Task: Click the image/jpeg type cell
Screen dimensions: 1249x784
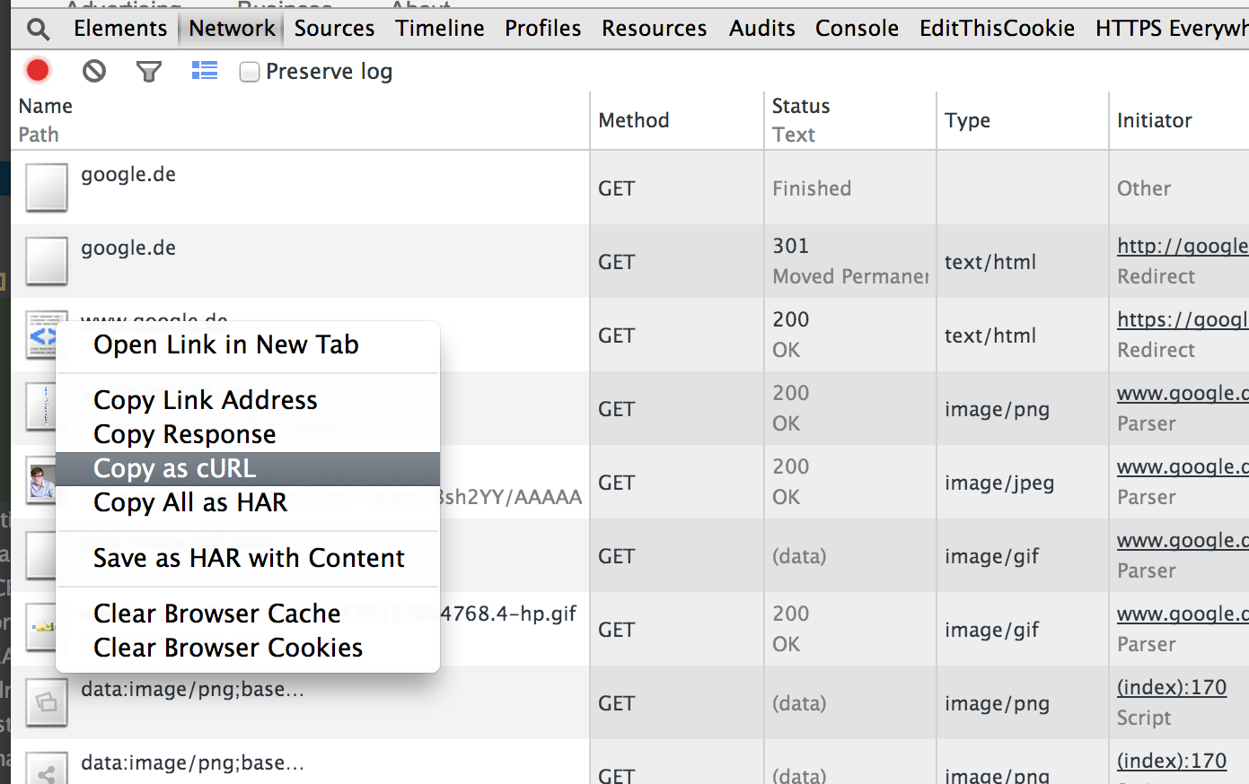Action: click(x=1023, y=482)
